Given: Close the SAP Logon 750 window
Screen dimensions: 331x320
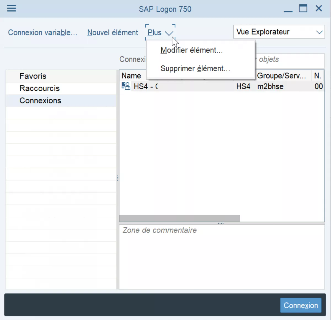Looking at the screenshot, I should 319,8.
